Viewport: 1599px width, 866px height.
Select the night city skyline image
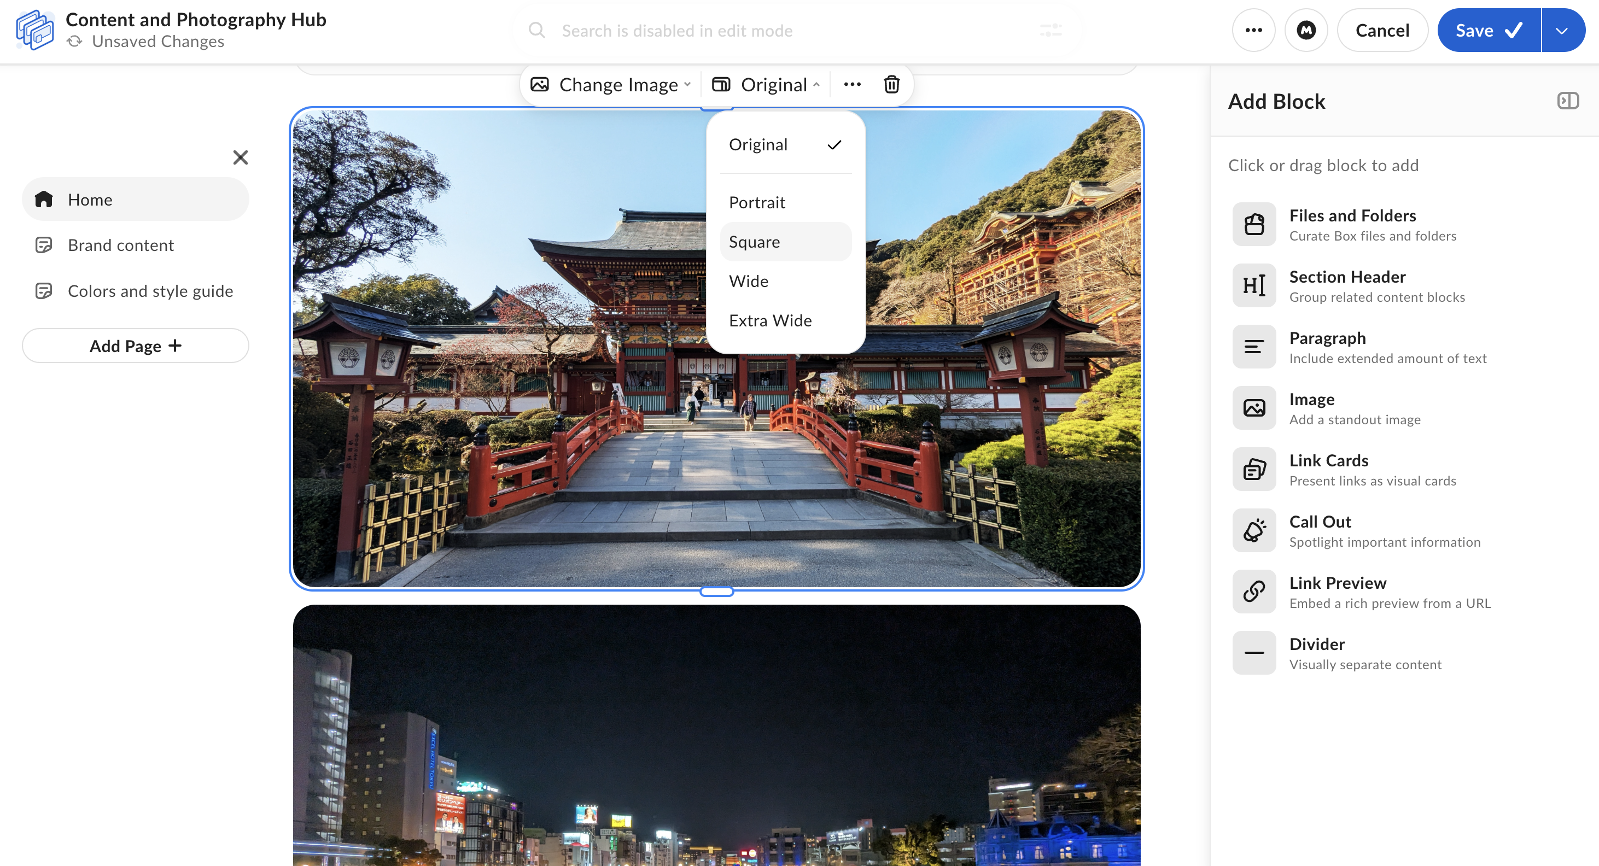[x=716, y=735]
